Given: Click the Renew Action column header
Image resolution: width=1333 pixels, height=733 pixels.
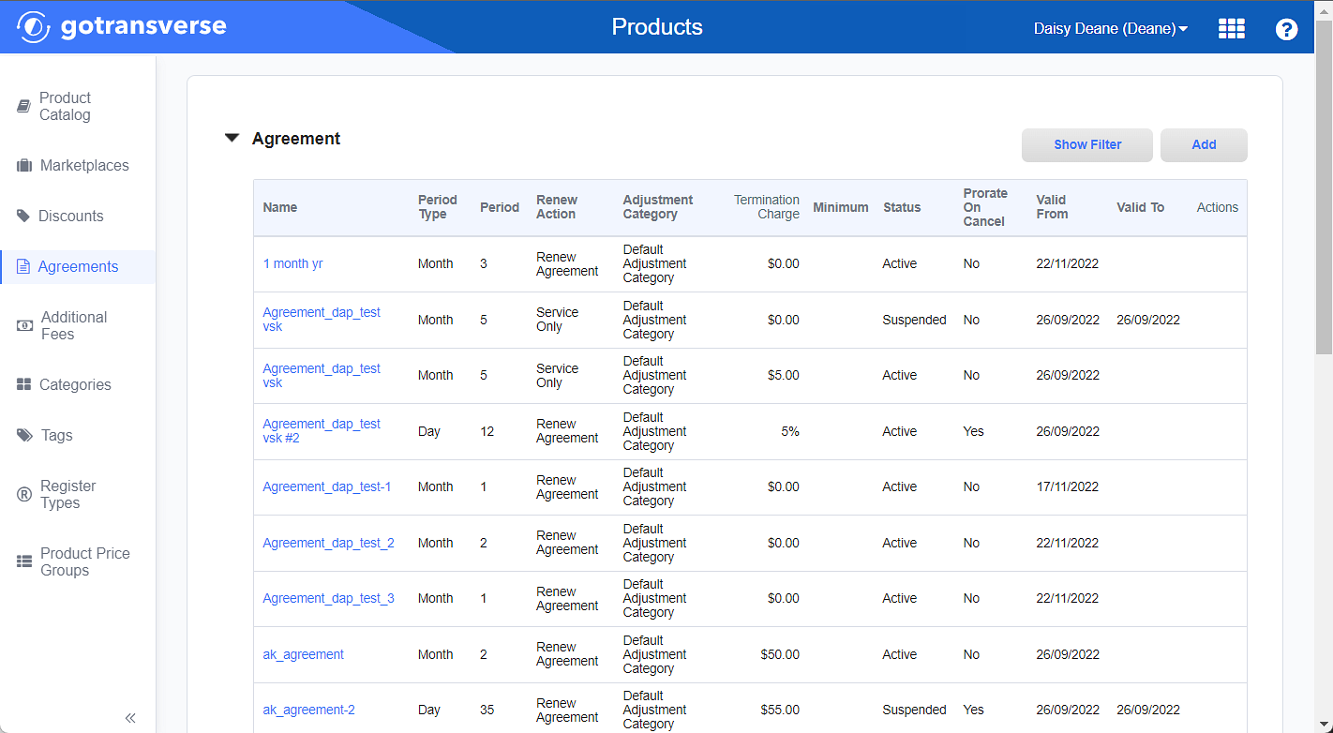Looking at the screenshot, I should pyautogui.click(x=557, y=207).
